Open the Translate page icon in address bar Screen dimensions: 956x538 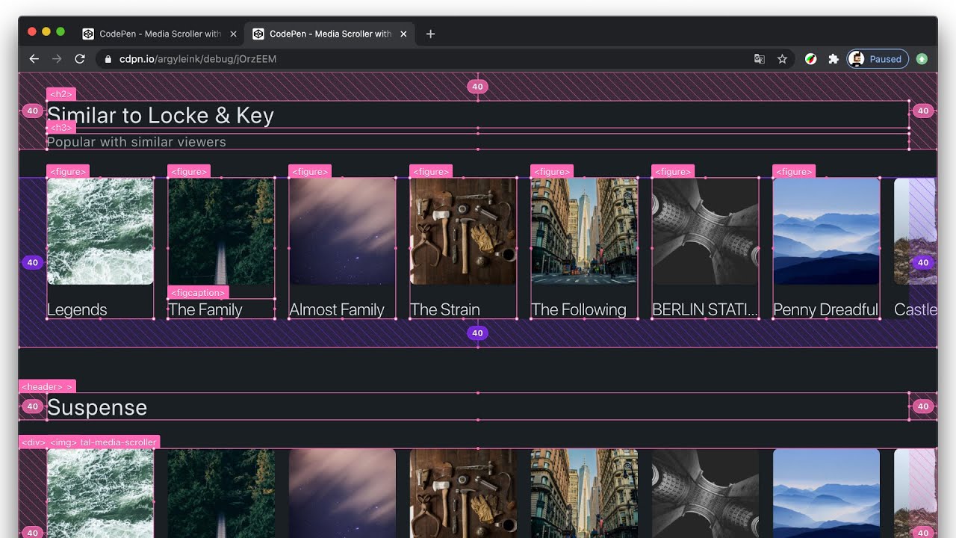point(759,59)
